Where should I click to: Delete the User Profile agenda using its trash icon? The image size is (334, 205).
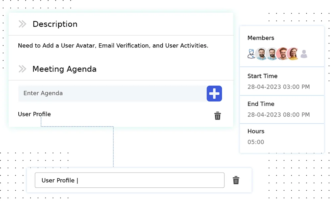point(217,116)
